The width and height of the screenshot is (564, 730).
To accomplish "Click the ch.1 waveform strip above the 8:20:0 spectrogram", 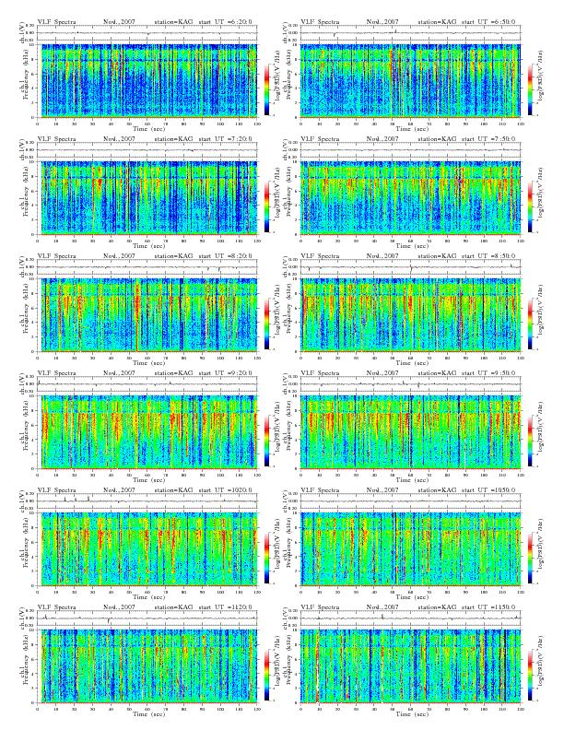I will [x=147, y=267].
